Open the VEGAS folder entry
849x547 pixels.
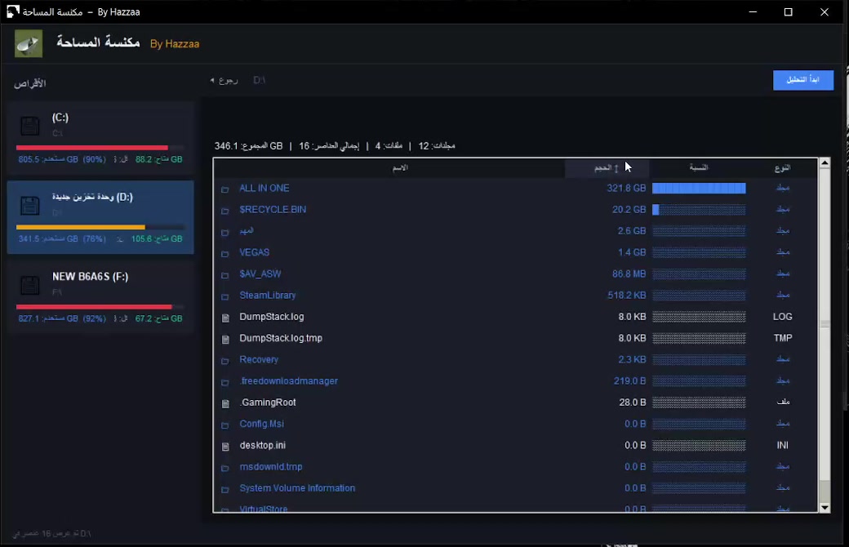[x=255, y=252]
